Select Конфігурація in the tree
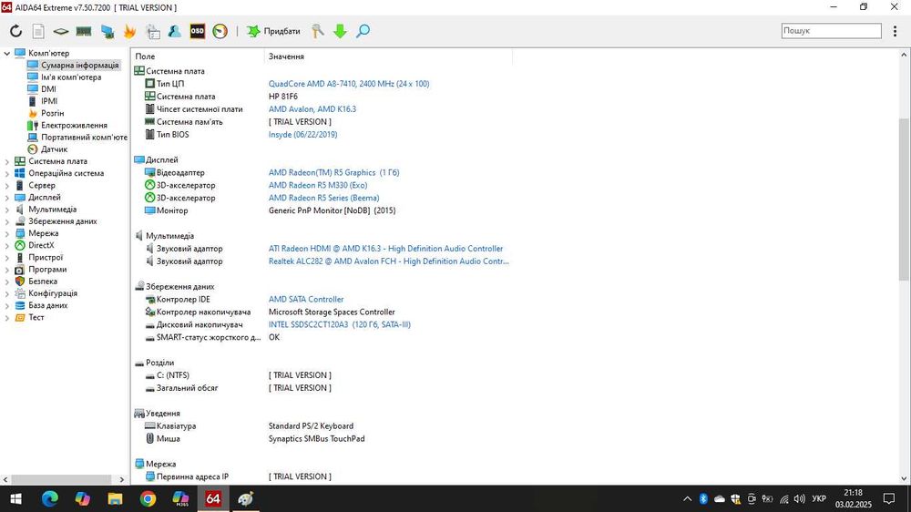 point(53,293)
